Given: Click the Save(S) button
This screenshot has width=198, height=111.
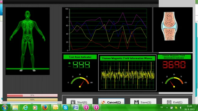Looking at the screenshot, I should click(143, 101).
